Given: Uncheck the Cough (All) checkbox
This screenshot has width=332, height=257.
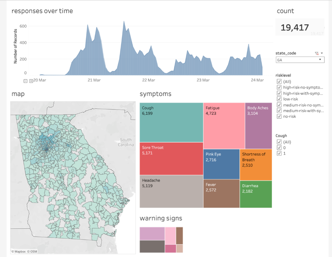Looking at the screenshot, I should tap(279, 142).
